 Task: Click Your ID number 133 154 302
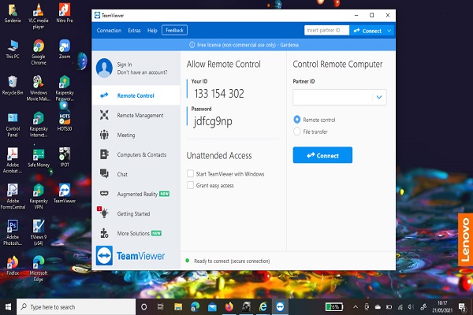click(219, 94)
